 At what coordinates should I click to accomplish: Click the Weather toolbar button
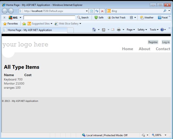[147, 18]
